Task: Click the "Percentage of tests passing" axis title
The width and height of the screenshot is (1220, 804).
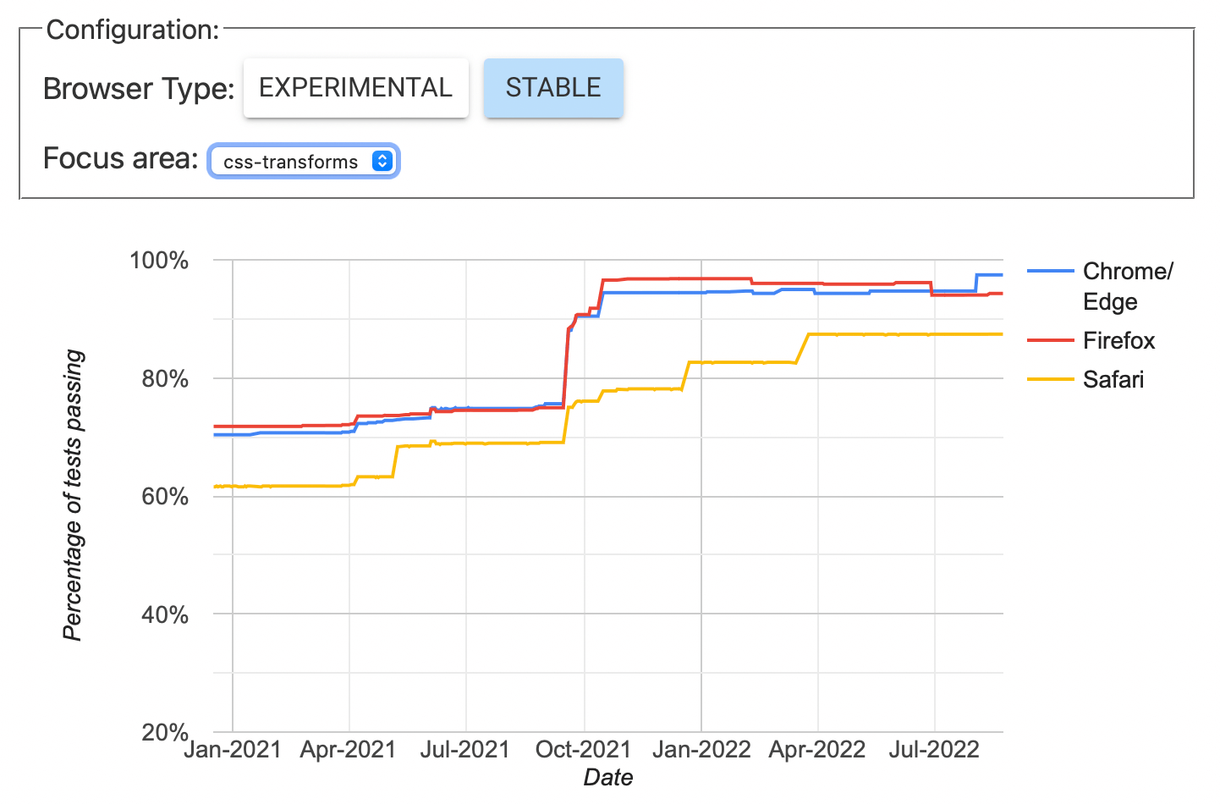Action: pos(74,495)
